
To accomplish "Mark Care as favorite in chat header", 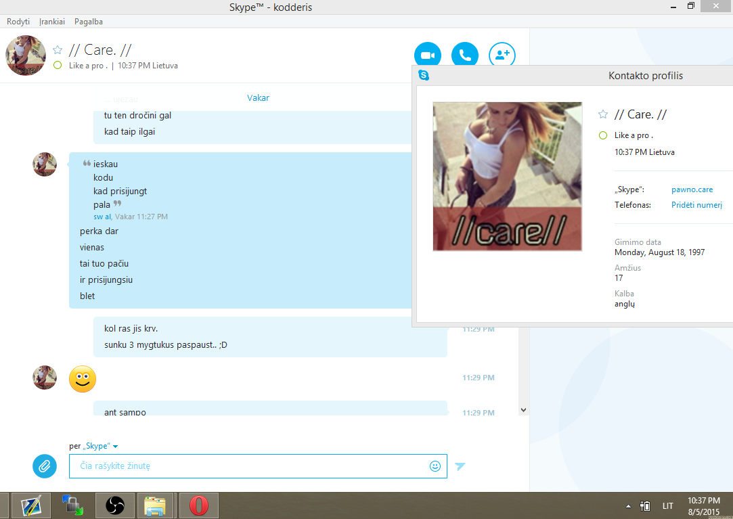I will tap(58, 49).
